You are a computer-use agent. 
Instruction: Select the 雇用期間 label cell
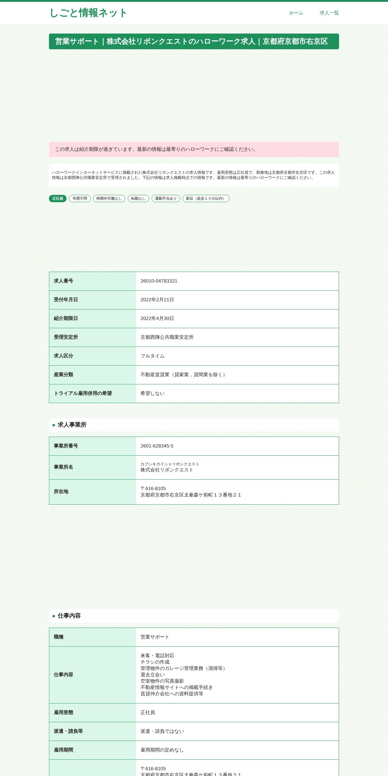click(92, 750)
